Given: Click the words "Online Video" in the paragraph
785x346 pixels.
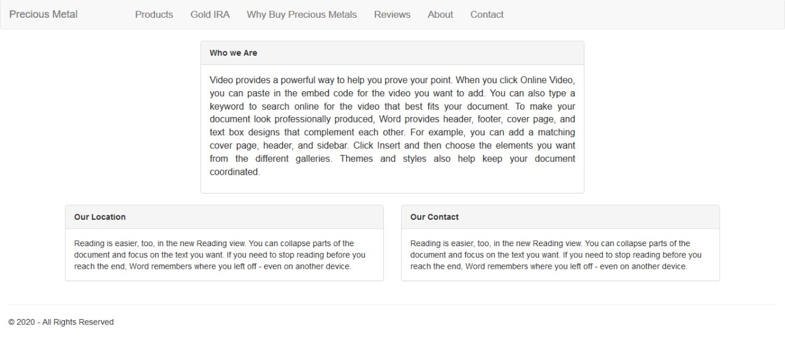Looking at the screenshot, I should [x=546, y=80].
